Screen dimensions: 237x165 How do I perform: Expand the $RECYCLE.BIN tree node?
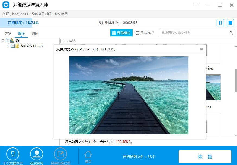tap(7, 46)
